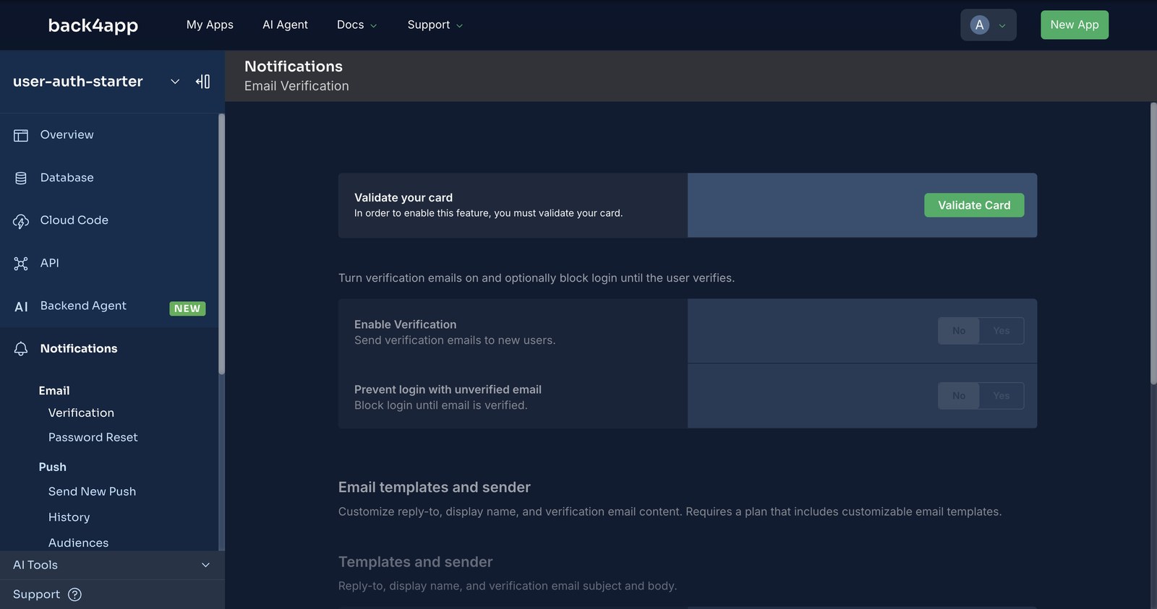
Task: Set Prevent login with unverified email to Yes
Action: [x=1002, y=396]
